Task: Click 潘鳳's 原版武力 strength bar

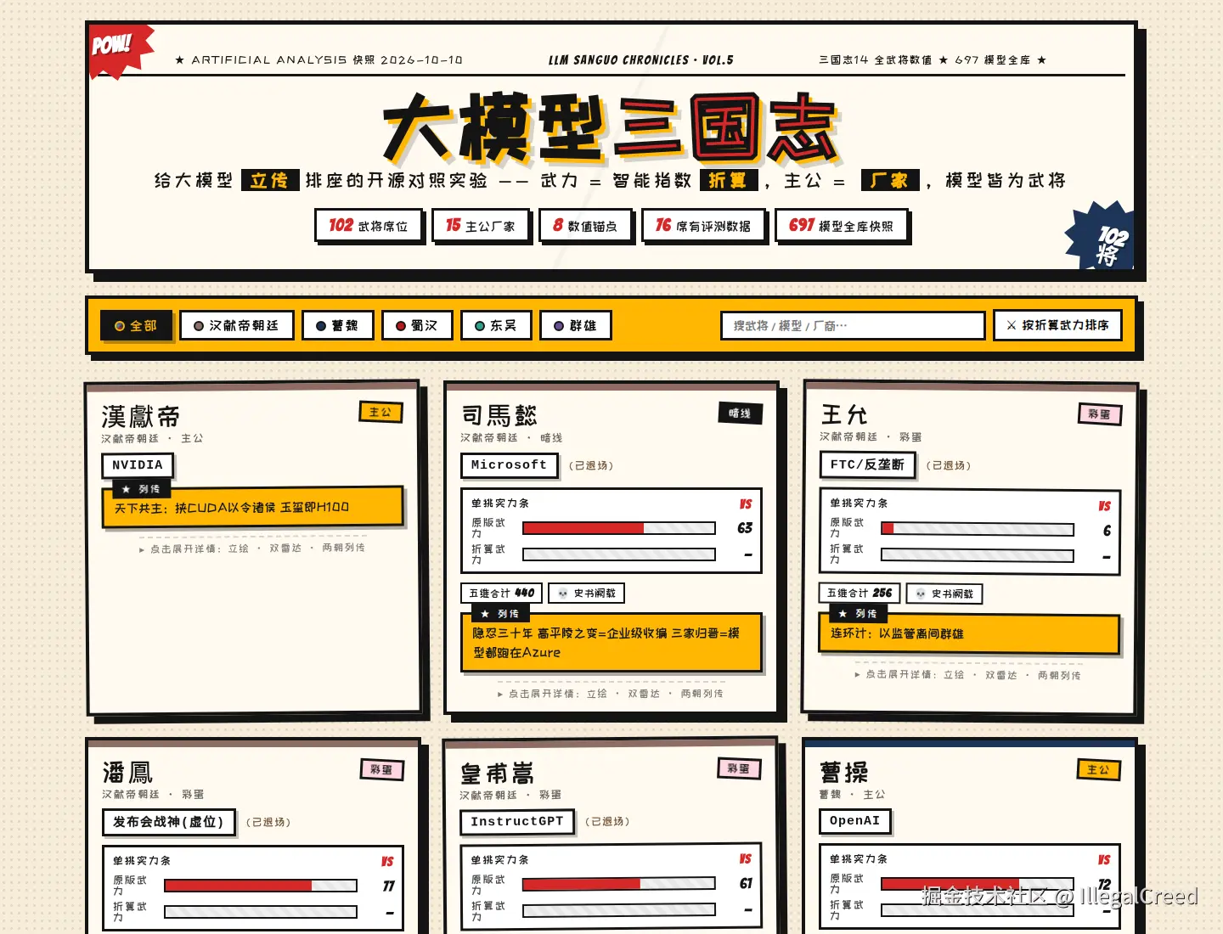Action: (x=261, y=886)
